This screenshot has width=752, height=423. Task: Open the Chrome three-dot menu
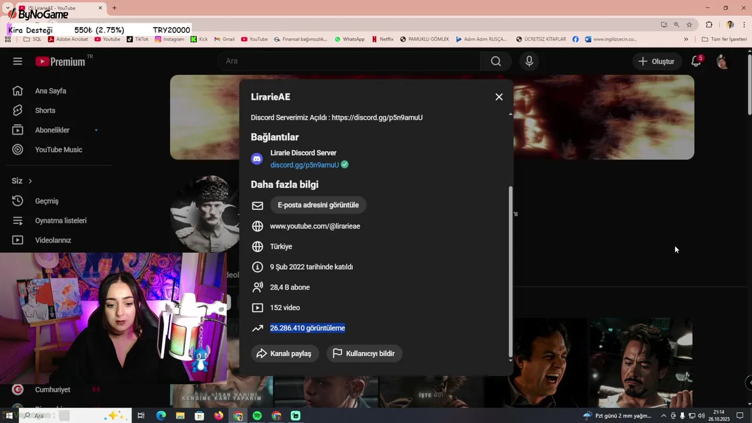pyautogui.click(x=744, y=25)
